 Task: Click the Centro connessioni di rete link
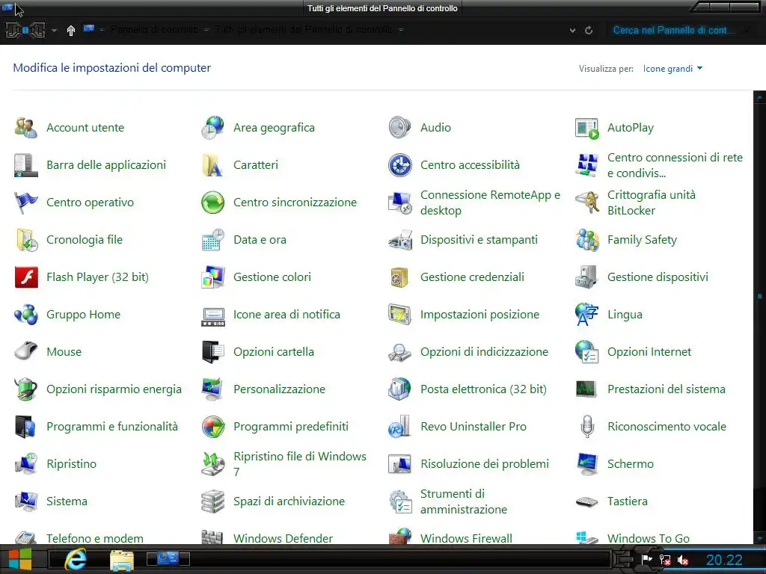click(675, 165)
